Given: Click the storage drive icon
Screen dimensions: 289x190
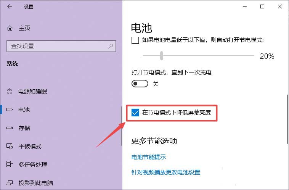Looking at the screenshot, I should [10, 128].
